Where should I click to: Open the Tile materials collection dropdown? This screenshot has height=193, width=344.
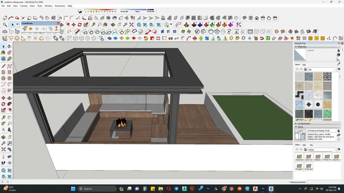[x=322, y=70]
